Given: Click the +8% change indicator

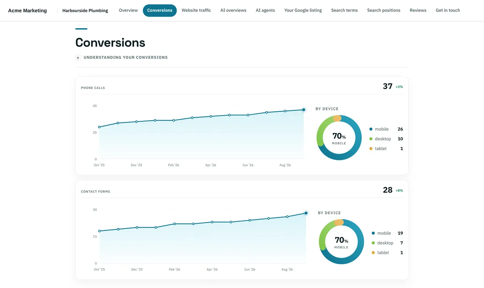Looking at the screenshot, I should (x=399, y=191).
